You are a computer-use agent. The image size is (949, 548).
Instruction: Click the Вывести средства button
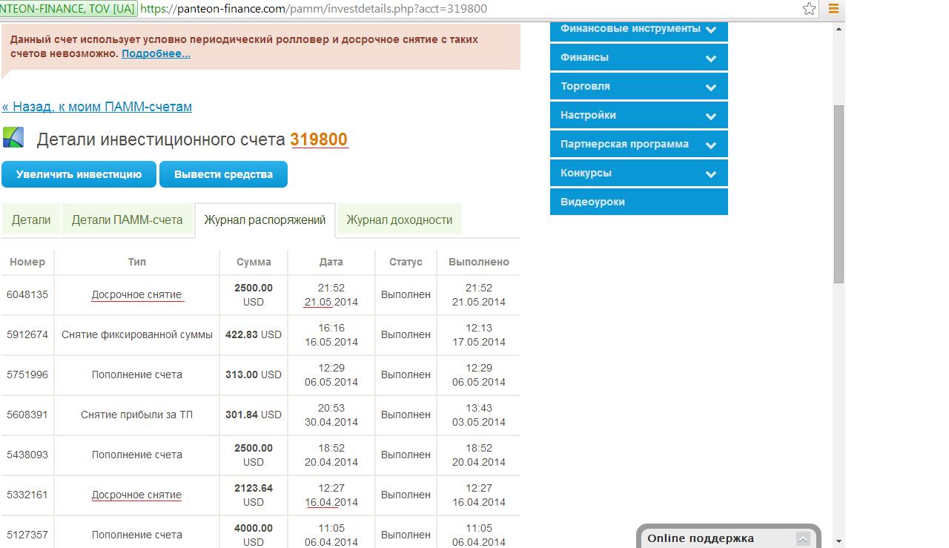click(223, 174)
